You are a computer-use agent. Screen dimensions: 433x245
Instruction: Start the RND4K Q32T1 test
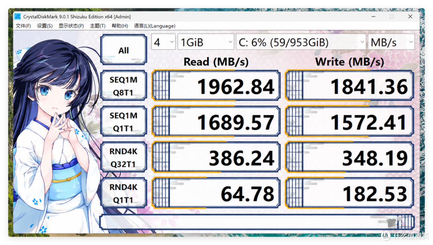coord(124,157)
